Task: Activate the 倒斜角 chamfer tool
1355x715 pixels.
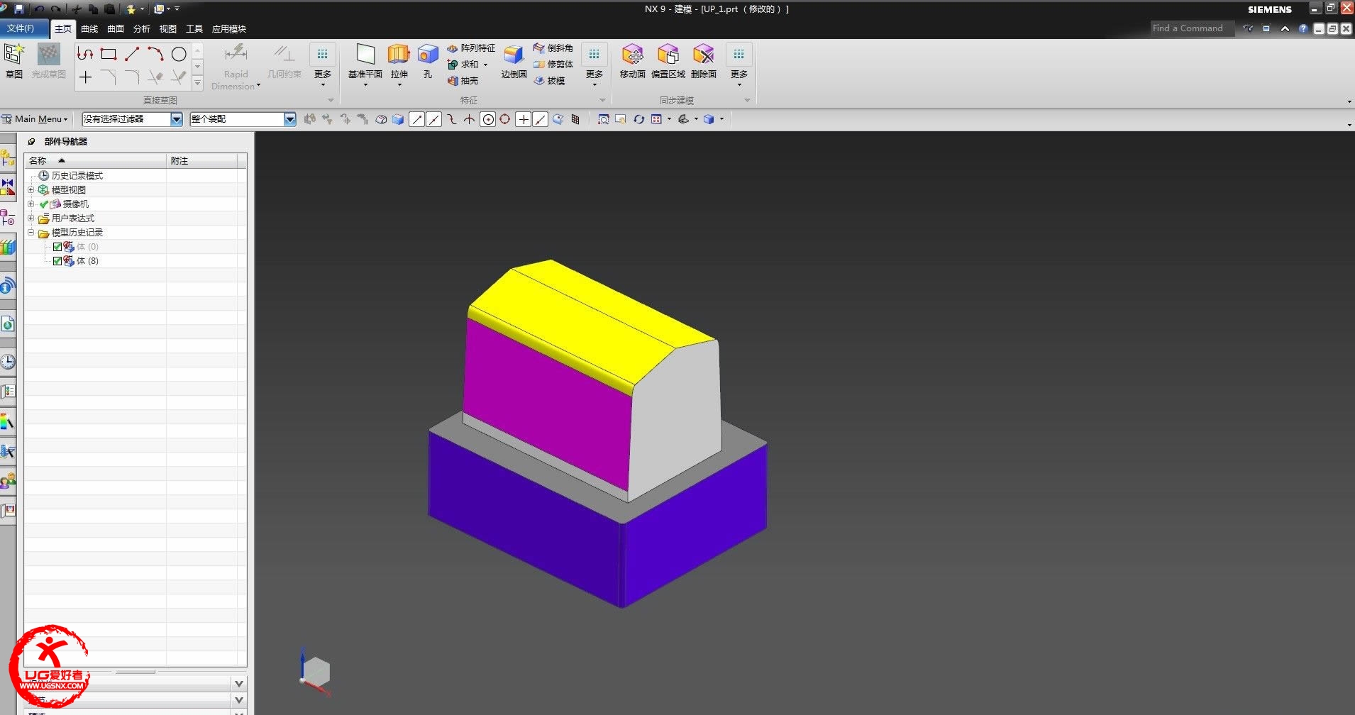Action: (553, 48)
